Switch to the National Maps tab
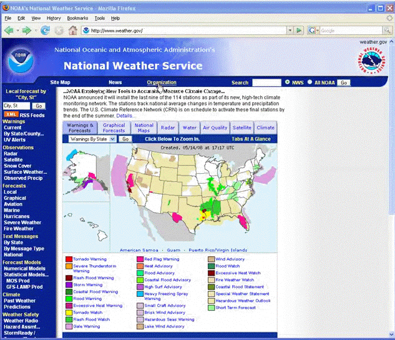This screenshot has width=395, height=340. pos(144,127)
